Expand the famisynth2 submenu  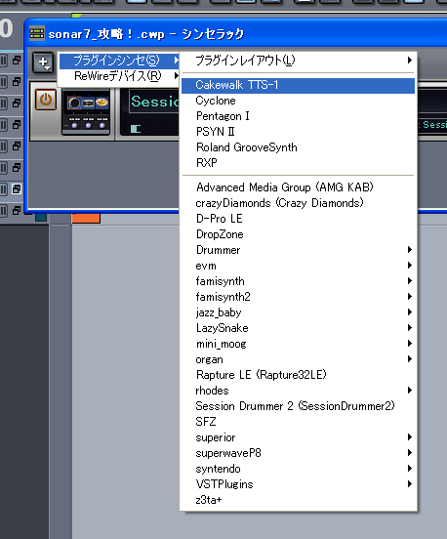click(x=299, y=297)
